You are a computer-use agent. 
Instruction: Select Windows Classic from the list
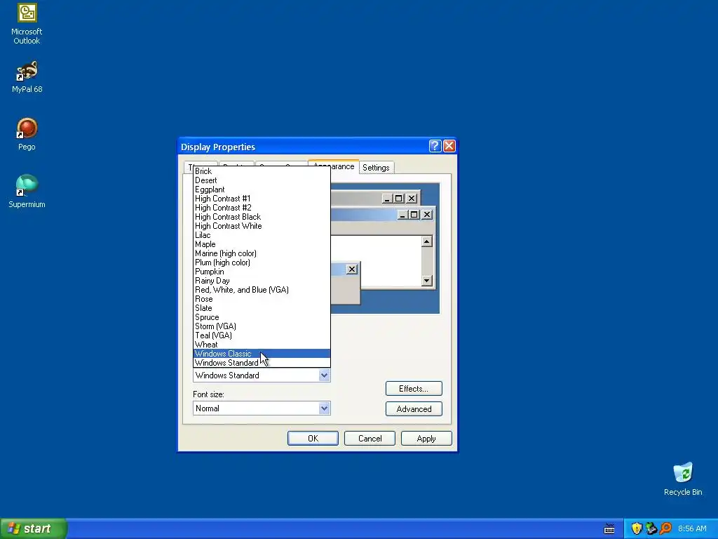coord(262,354)
